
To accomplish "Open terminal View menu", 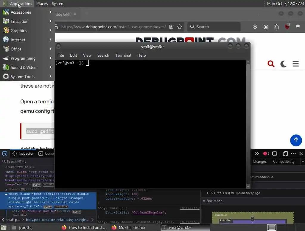I will click(87, 55).
